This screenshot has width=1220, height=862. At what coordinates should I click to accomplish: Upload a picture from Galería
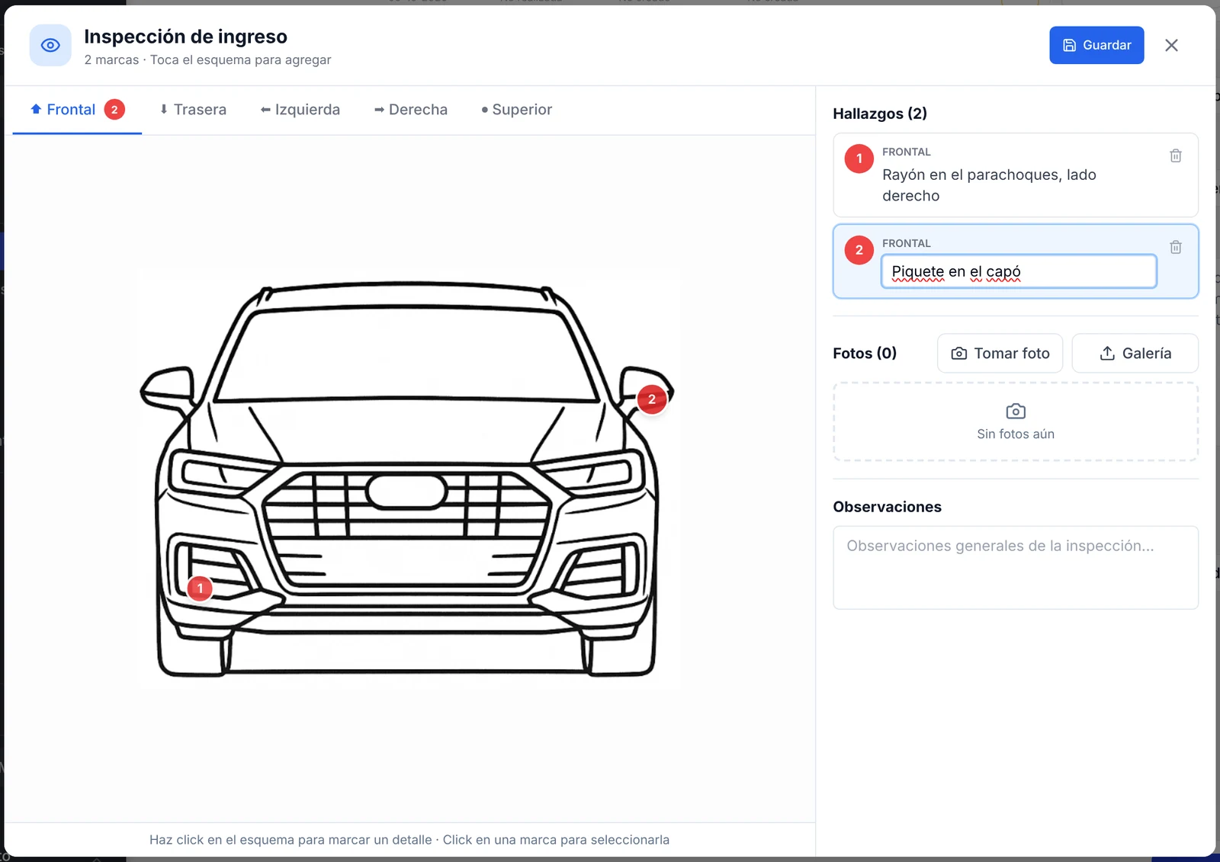pyautogui.click(x=1135, y=354)
